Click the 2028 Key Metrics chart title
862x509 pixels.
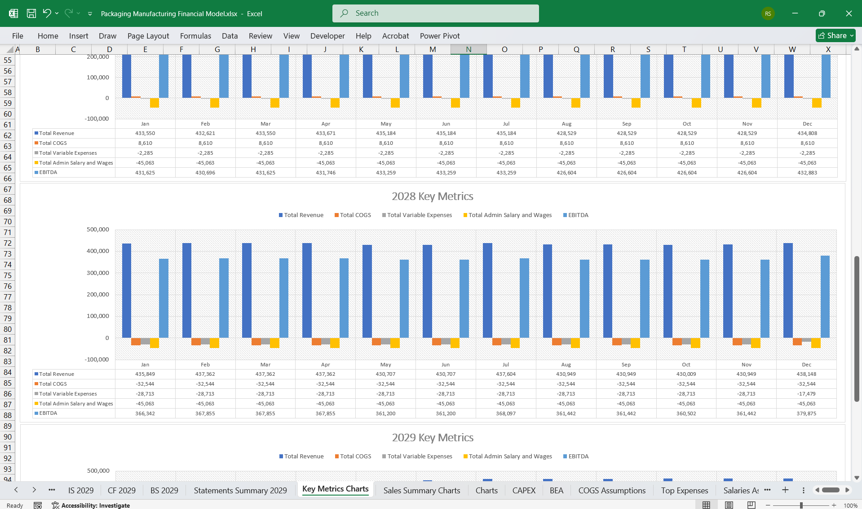pyautogui.click(x=432, y=196)
